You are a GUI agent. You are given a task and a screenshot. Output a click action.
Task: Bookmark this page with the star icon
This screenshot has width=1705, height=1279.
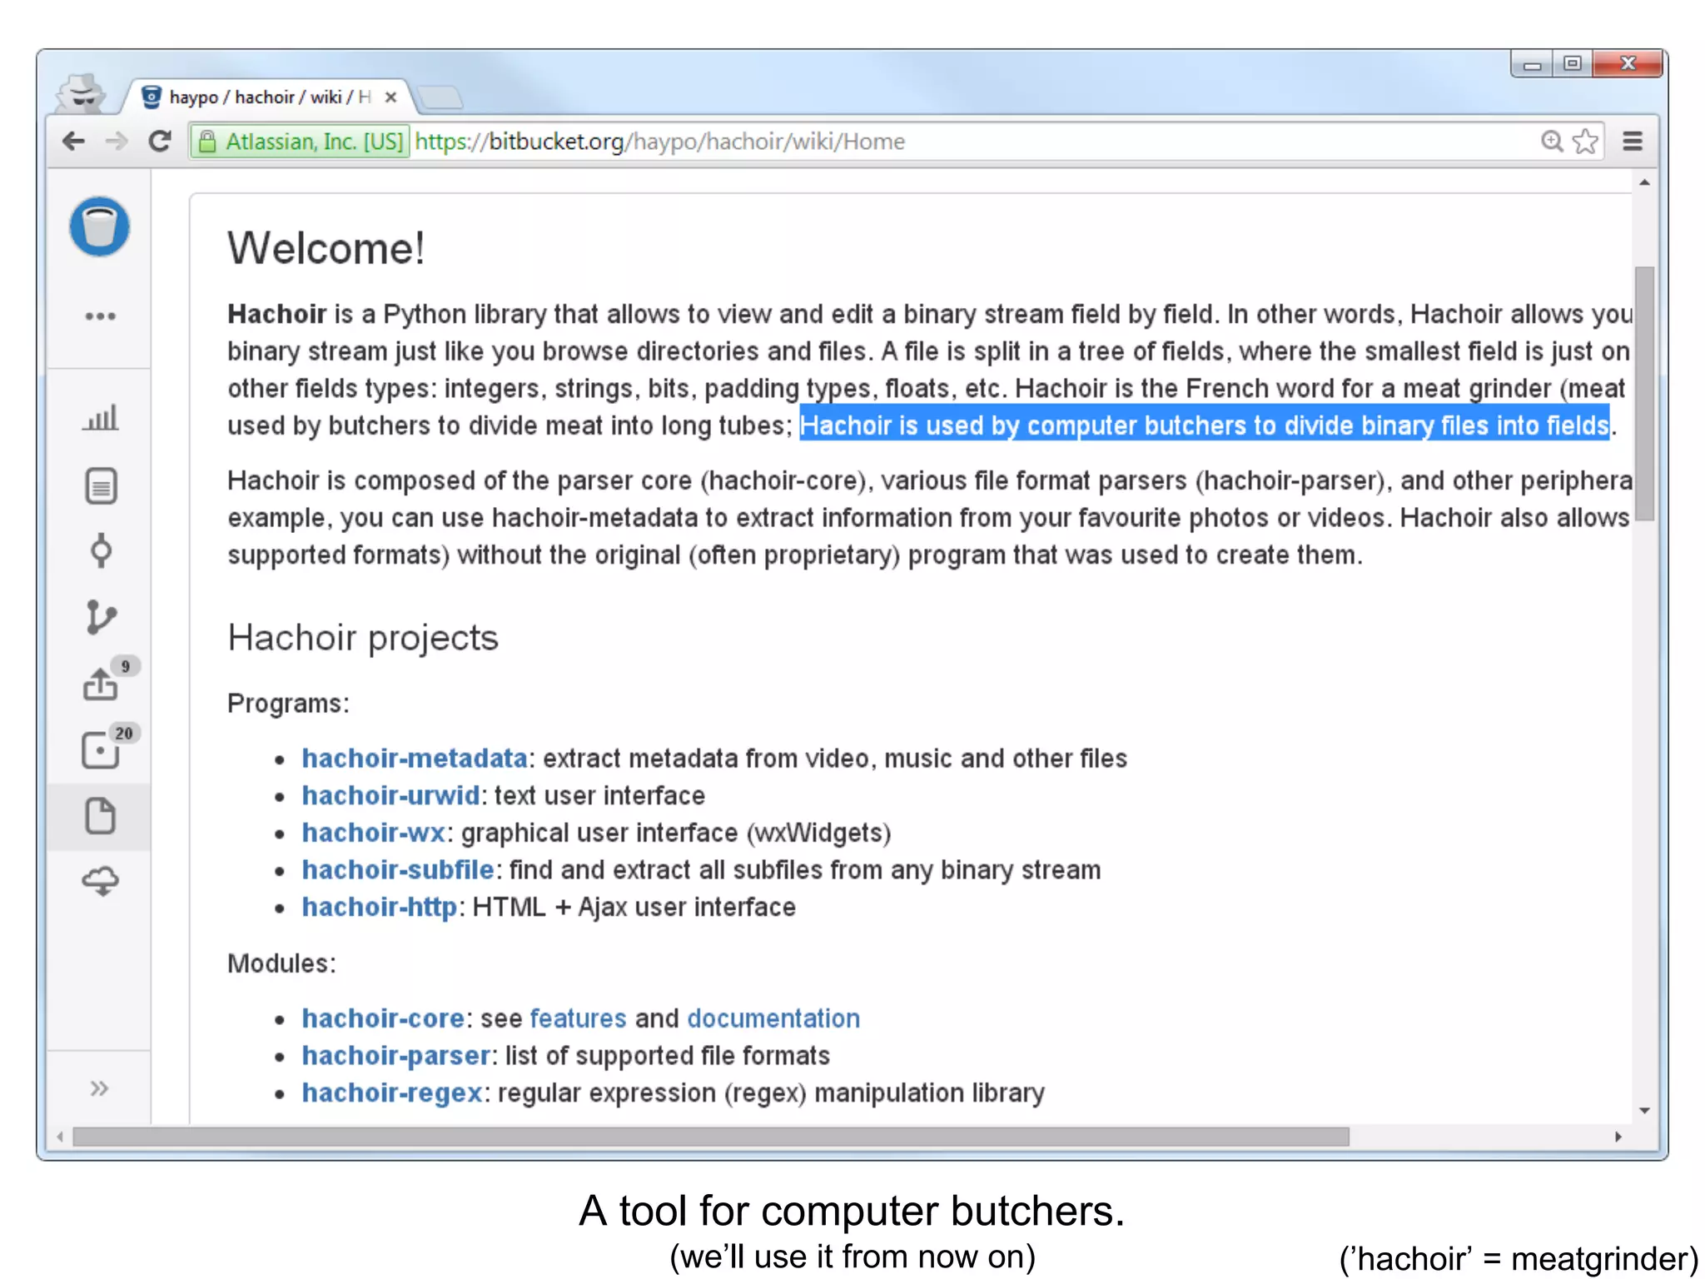pyautogui.click(x=1586, y=142)
